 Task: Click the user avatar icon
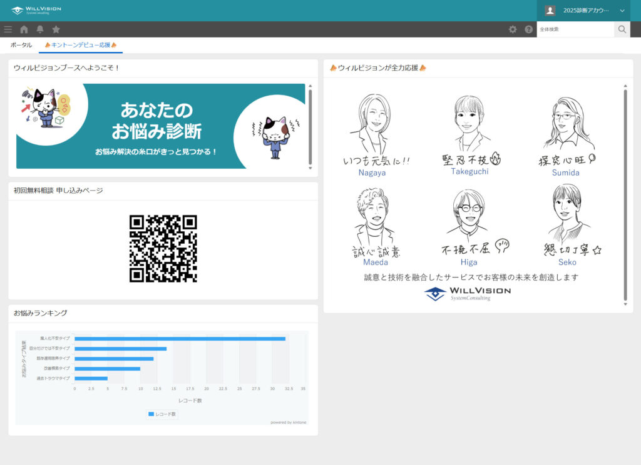550,11
